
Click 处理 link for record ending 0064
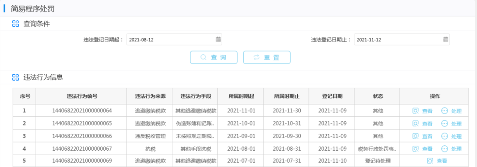pyautogui.click(x=456, y=111)
